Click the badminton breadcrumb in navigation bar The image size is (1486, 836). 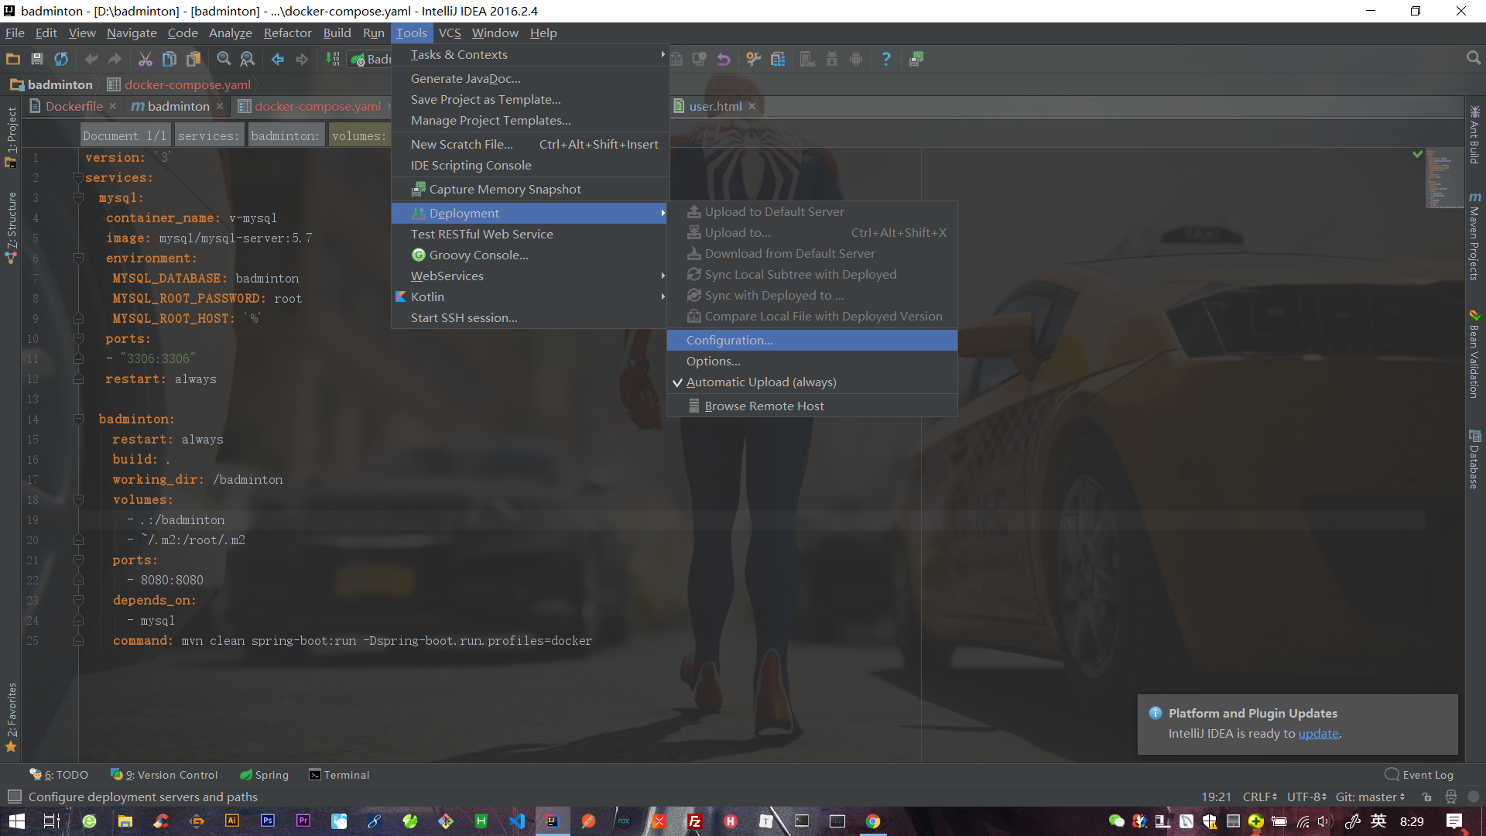pos(51,85)
